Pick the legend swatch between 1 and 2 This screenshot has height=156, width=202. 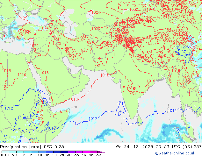point(20,152)
